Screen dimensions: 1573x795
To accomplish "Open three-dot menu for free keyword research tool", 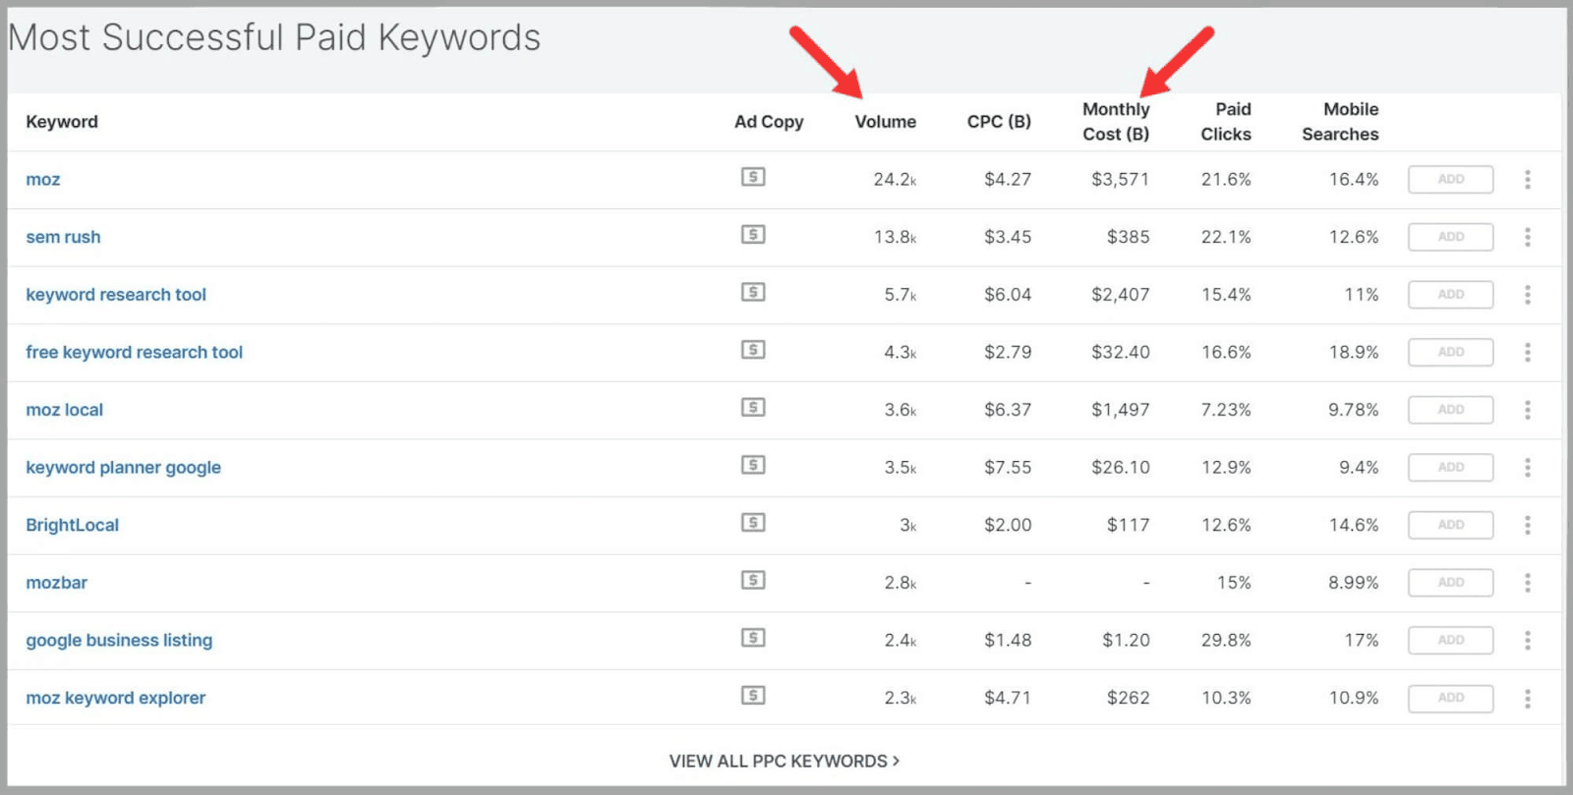I will 1528,352.
